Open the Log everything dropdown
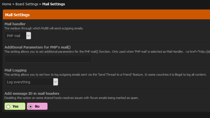 point(31,82)
